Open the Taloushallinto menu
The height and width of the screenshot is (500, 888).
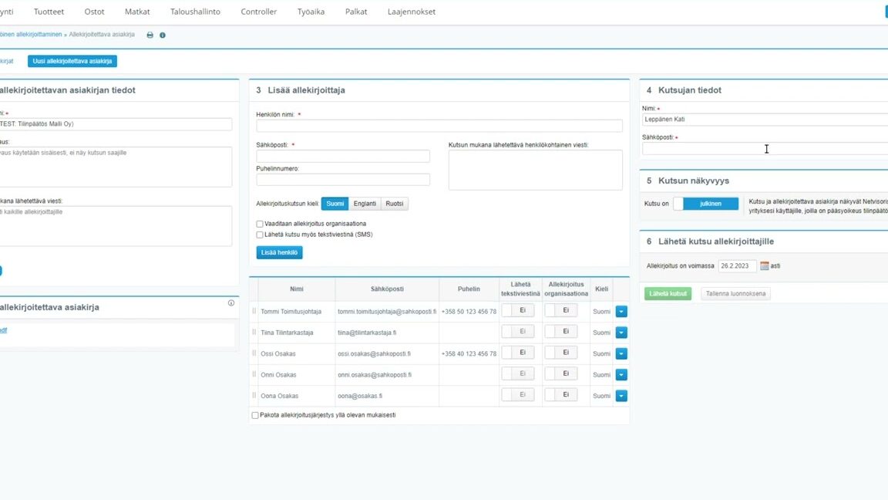(x=195, y=12)
